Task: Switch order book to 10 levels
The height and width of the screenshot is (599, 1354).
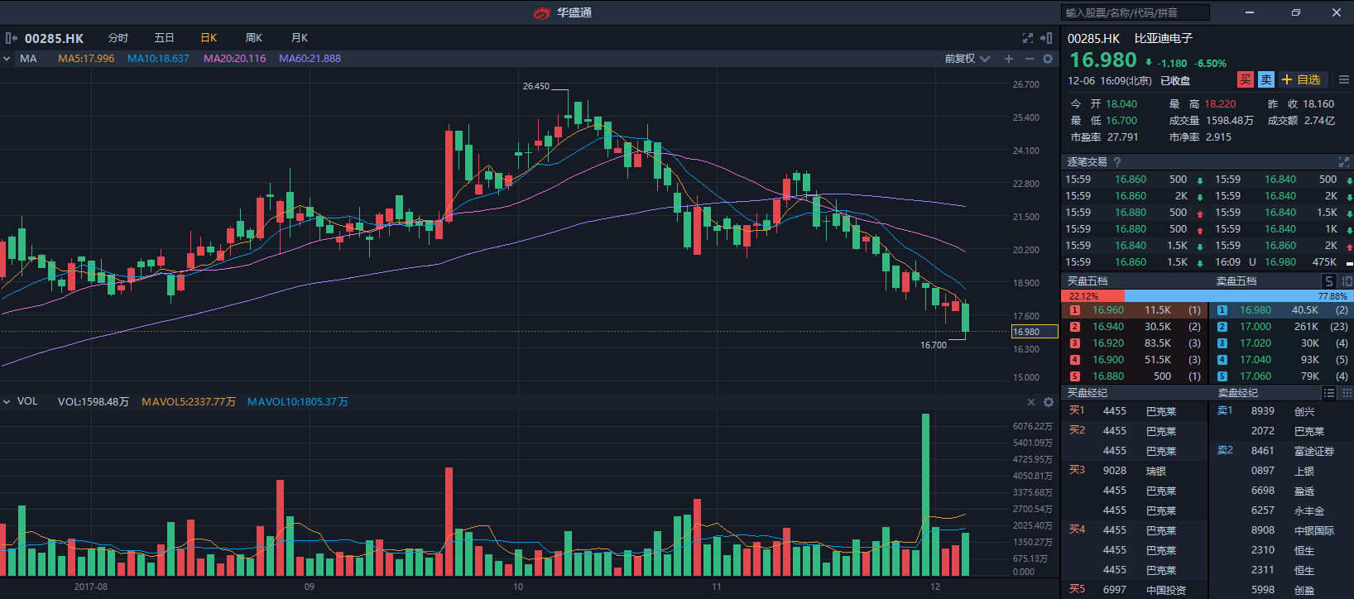Action: pyautogui.click(x=1347, y=281)
